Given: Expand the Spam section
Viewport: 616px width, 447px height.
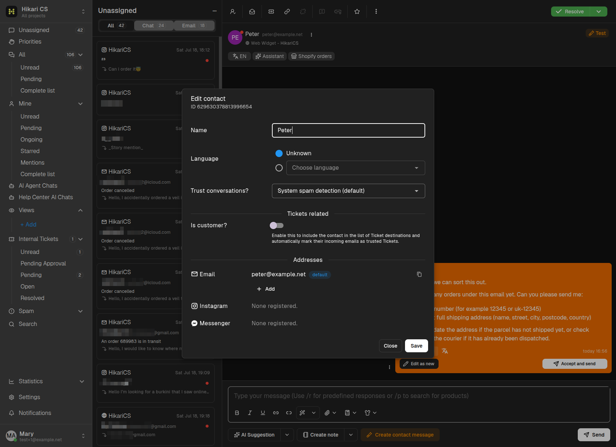Looking at the screenshot, I should click(x=80, y=311).
